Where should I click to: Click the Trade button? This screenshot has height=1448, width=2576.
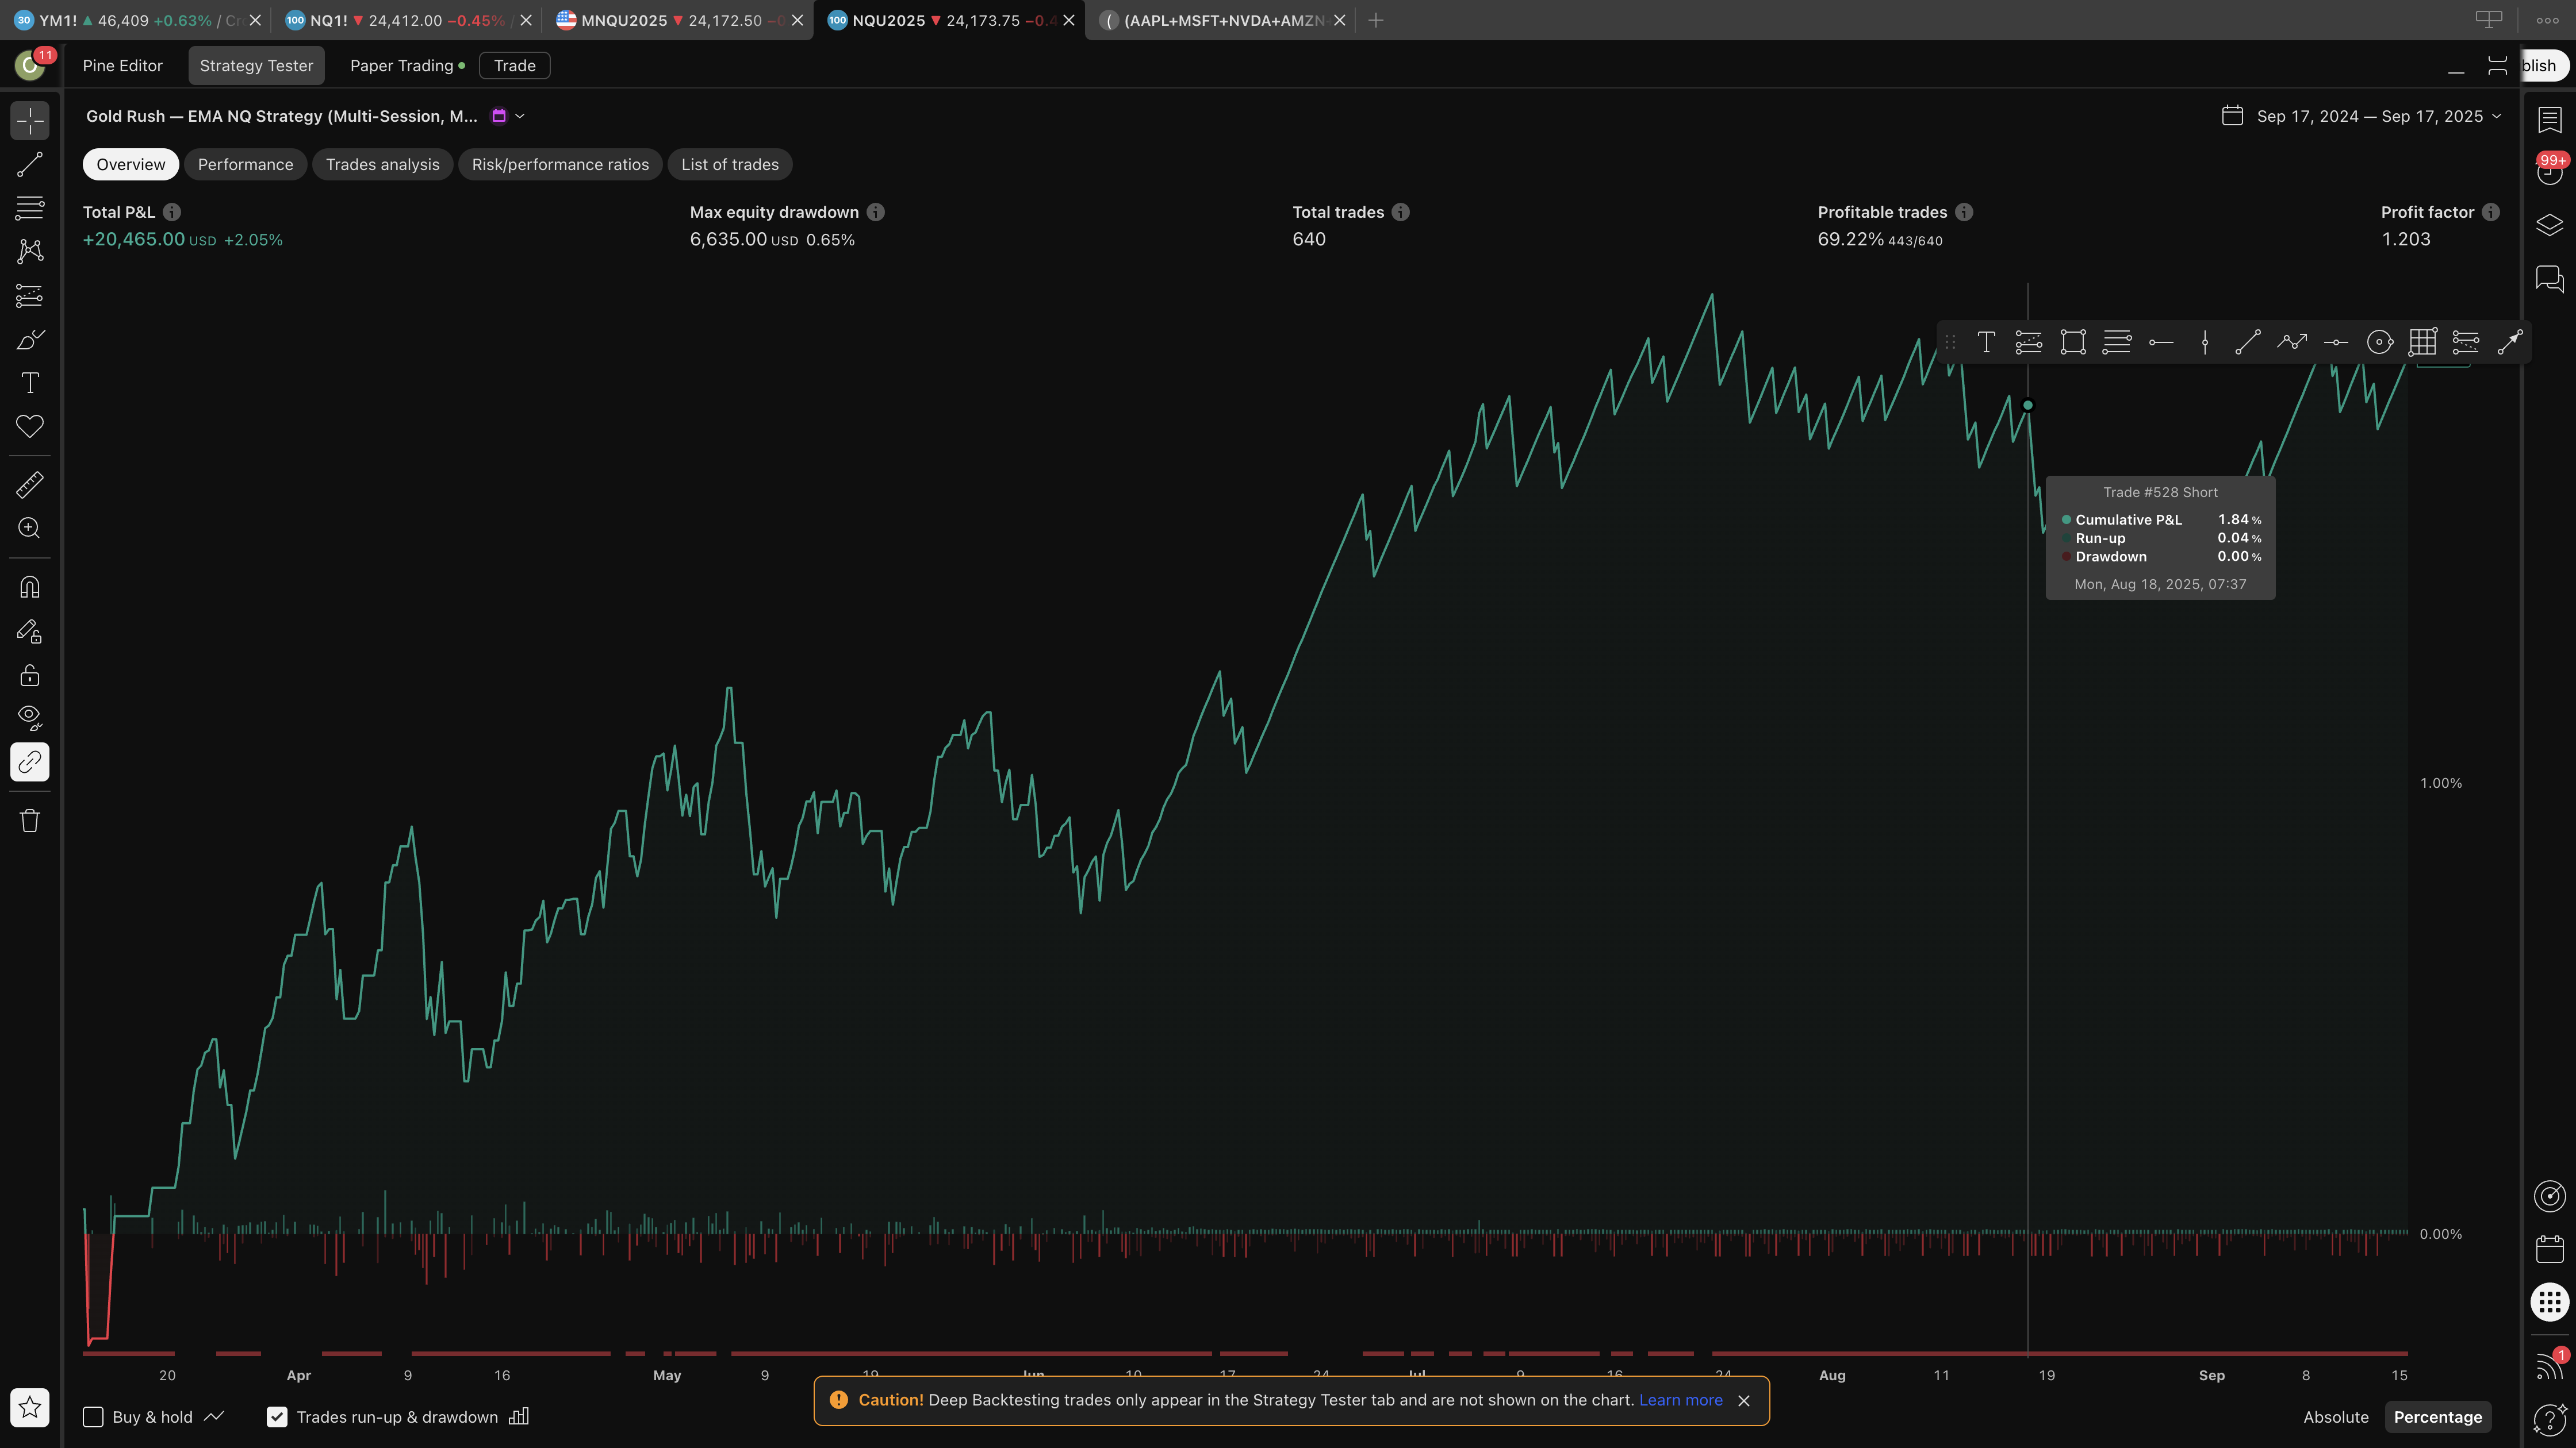click(x=514, y=66)
